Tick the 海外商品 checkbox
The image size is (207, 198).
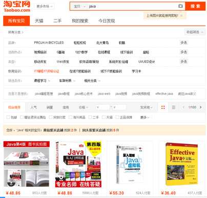(x=70, y=117)
